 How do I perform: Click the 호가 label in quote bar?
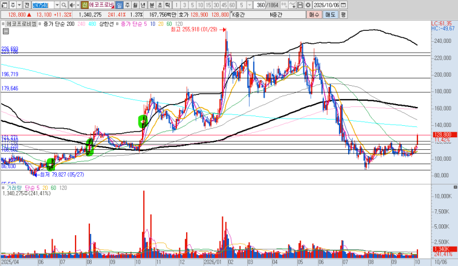183,15
